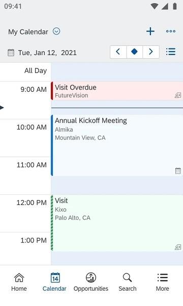Screen dimensions: 183x306
Task: Jump to today with diamond button
Action: (x=134, y=52)
